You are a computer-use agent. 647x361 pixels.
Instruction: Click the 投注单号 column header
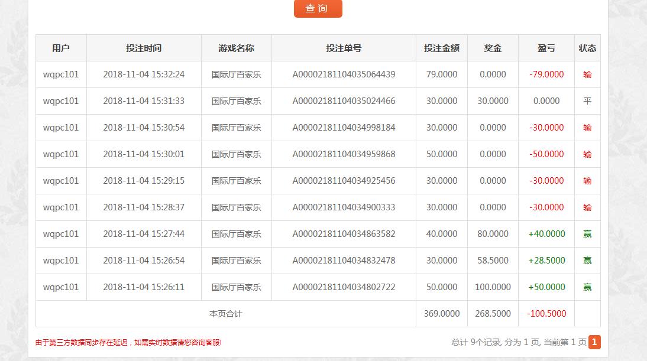click(344, 48)
